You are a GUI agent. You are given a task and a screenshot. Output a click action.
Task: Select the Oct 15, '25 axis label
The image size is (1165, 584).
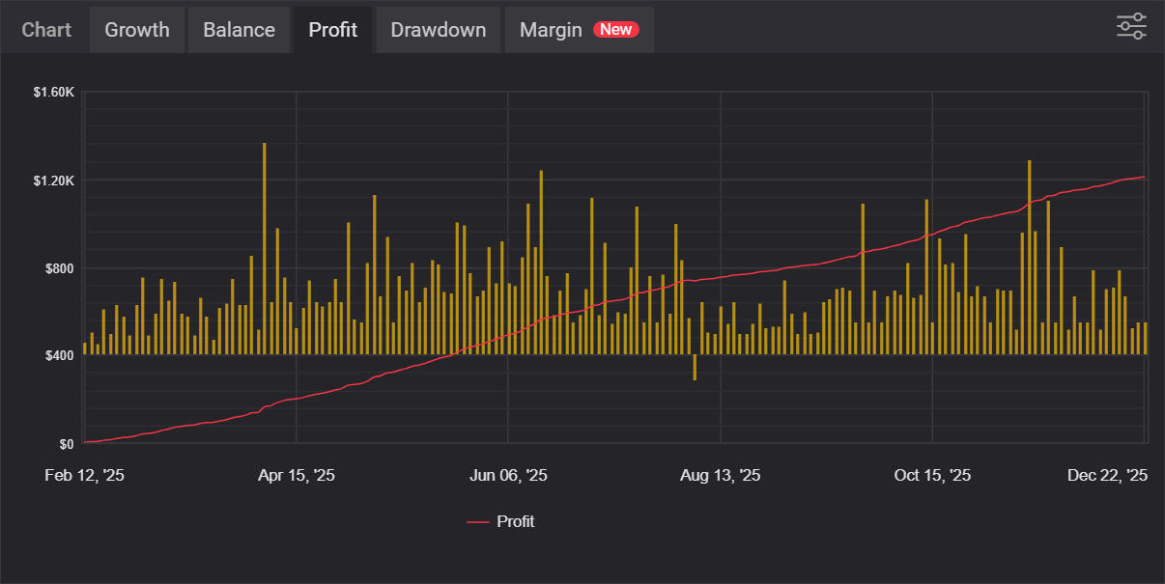[x=932, y=476]
